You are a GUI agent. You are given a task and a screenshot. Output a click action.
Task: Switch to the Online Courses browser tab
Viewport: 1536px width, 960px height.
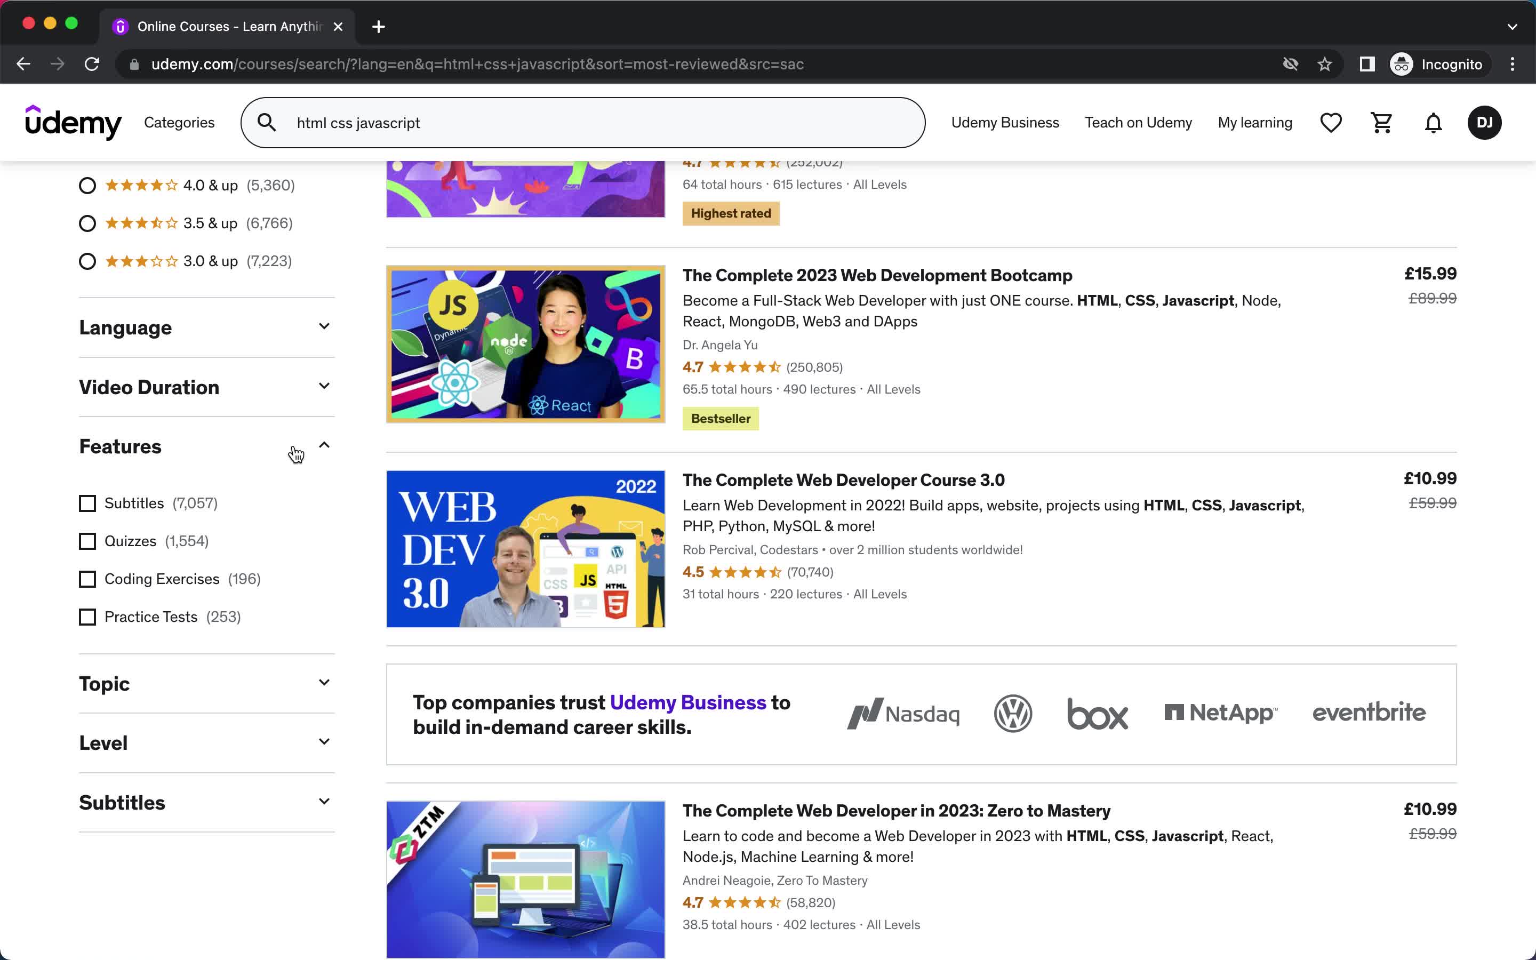[227, 27]
